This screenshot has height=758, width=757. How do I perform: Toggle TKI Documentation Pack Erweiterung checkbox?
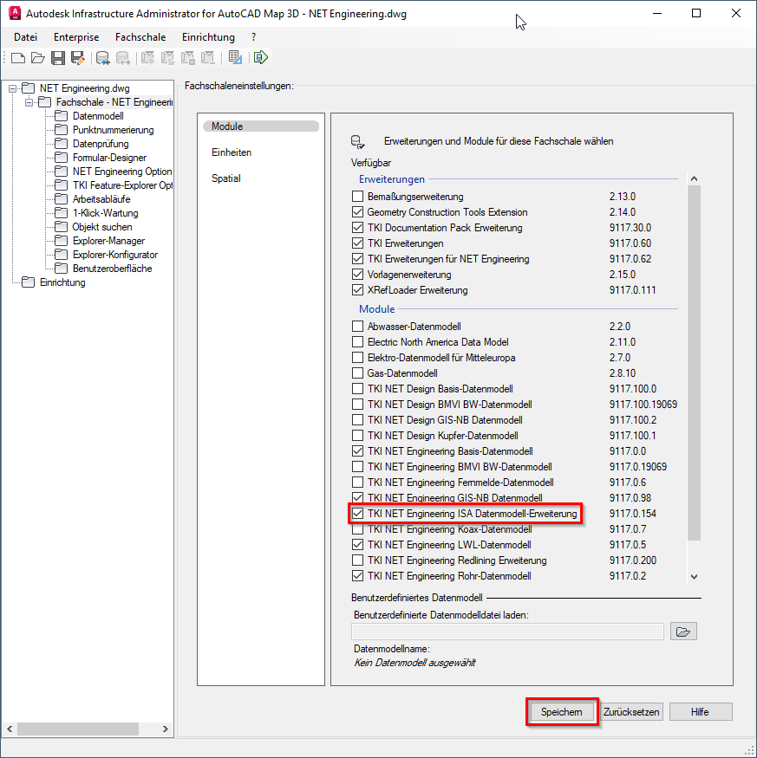click(x=357, y=228)
